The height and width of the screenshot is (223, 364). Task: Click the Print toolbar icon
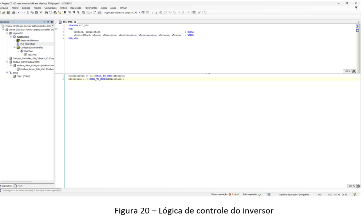(13, 12)
